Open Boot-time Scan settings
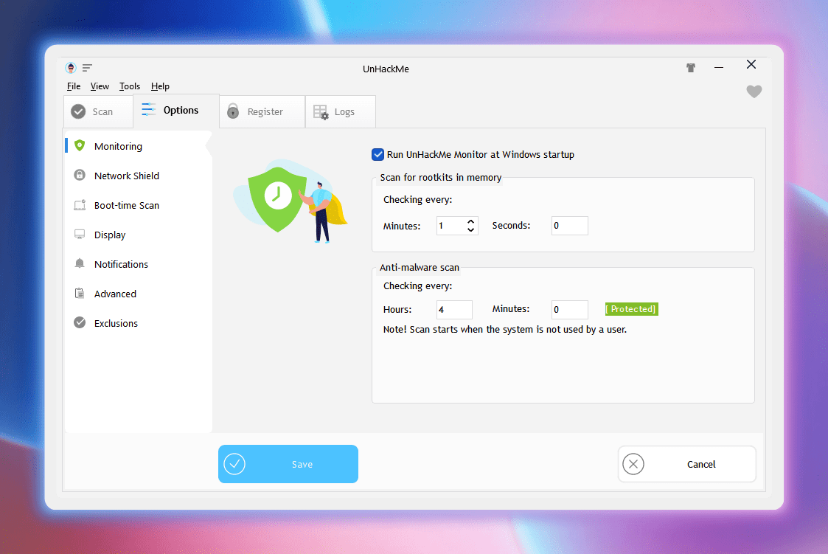The width and height of the screenshot is (828, 554). point(137,205)
